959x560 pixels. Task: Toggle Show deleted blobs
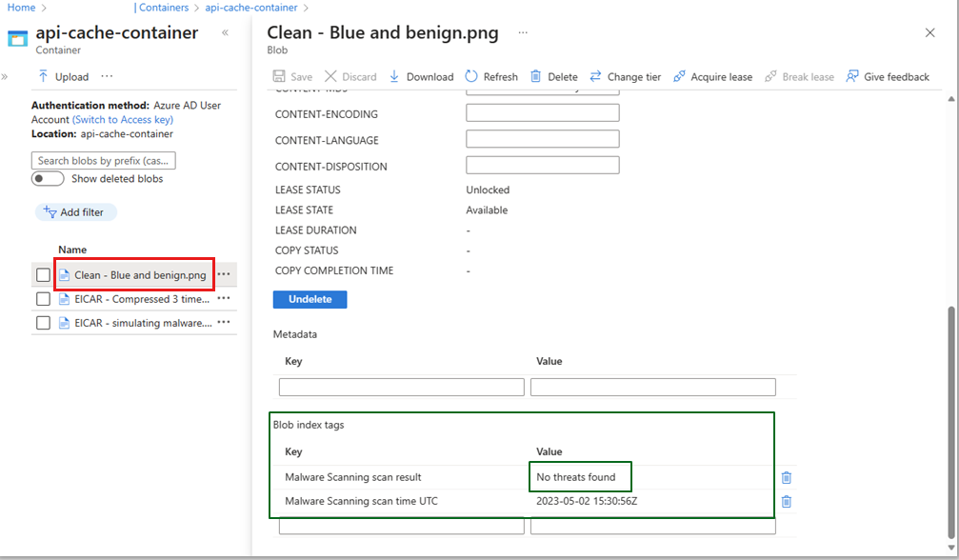pos(48,178)
